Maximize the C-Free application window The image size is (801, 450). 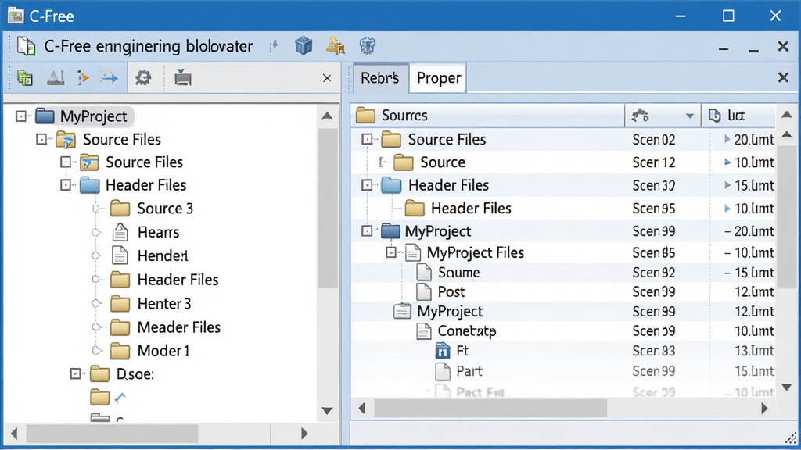tap(728, 16)
